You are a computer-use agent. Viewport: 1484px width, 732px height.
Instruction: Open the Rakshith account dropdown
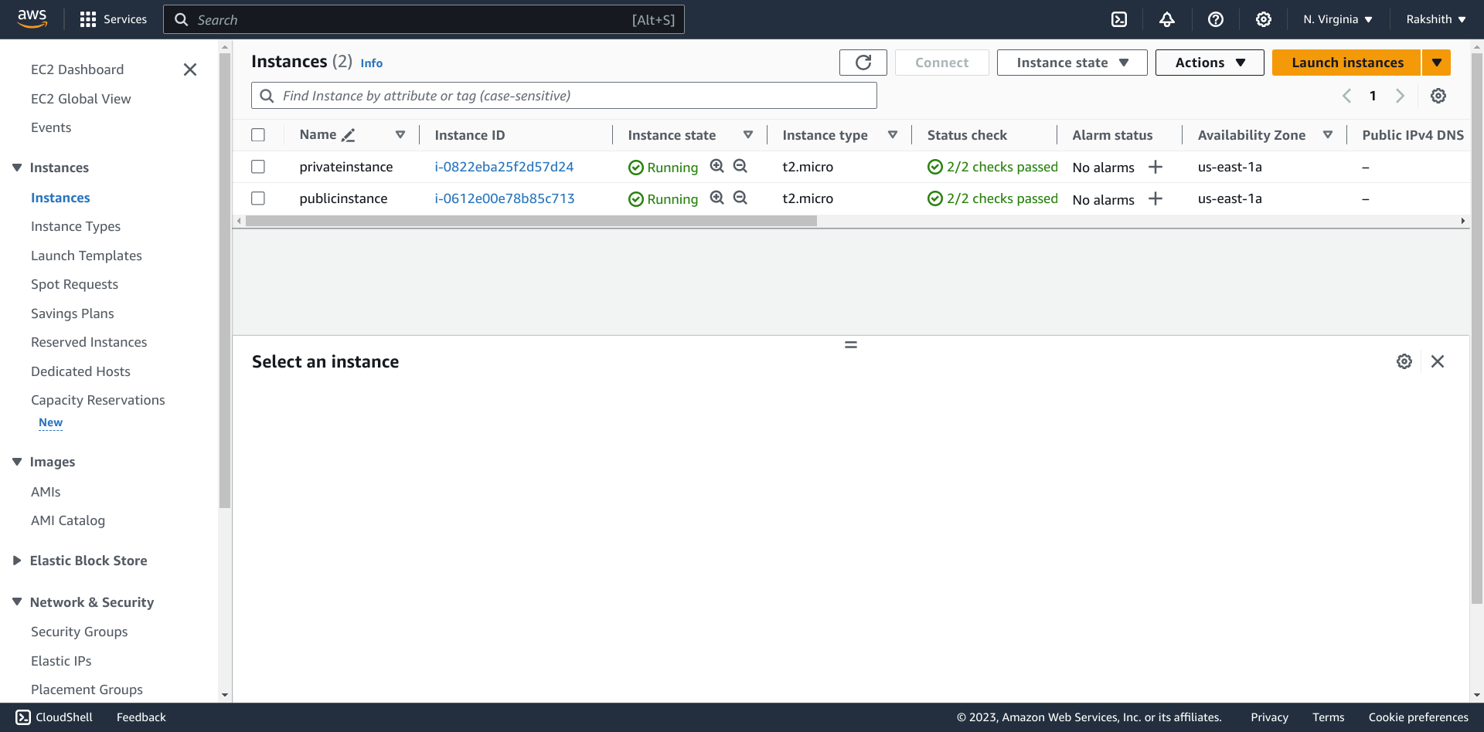(x=1436, y=19)
